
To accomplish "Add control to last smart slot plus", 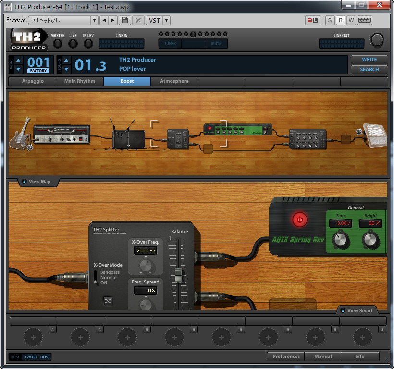I will pyautogui.click(x=363, y=337).
